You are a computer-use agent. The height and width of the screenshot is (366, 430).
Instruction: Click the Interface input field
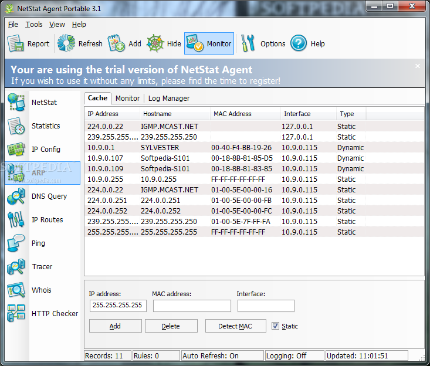click(266, 306)
